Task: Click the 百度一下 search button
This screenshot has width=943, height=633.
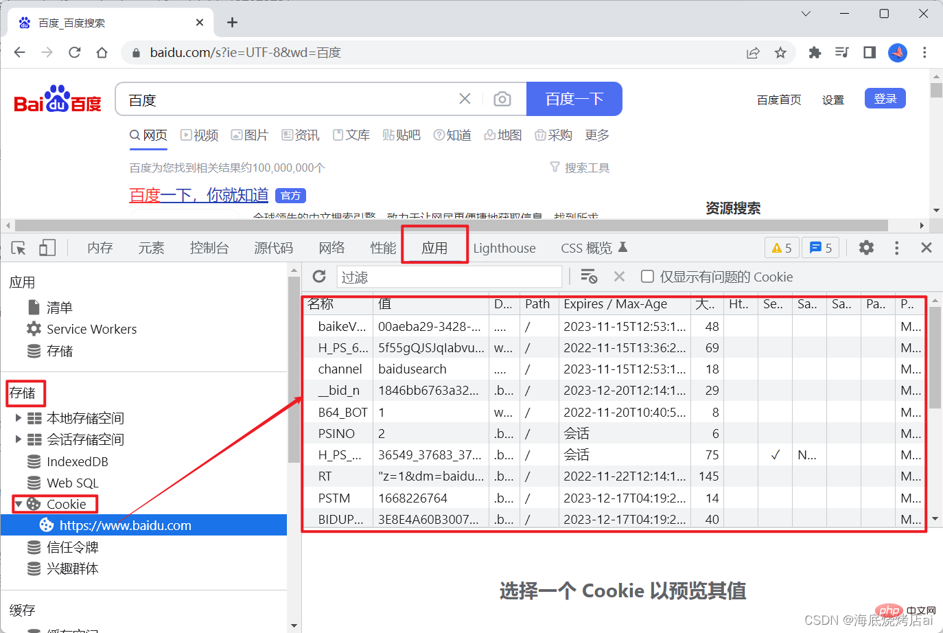Action: [x=574, y=99]
